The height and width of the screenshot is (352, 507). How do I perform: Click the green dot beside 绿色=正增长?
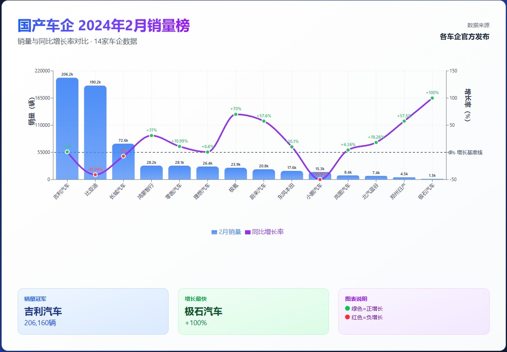[x=347, y=308]
